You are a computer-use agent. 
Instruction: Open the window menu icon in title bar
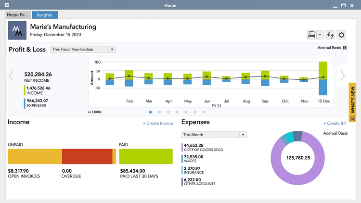(x=7, y=5)
